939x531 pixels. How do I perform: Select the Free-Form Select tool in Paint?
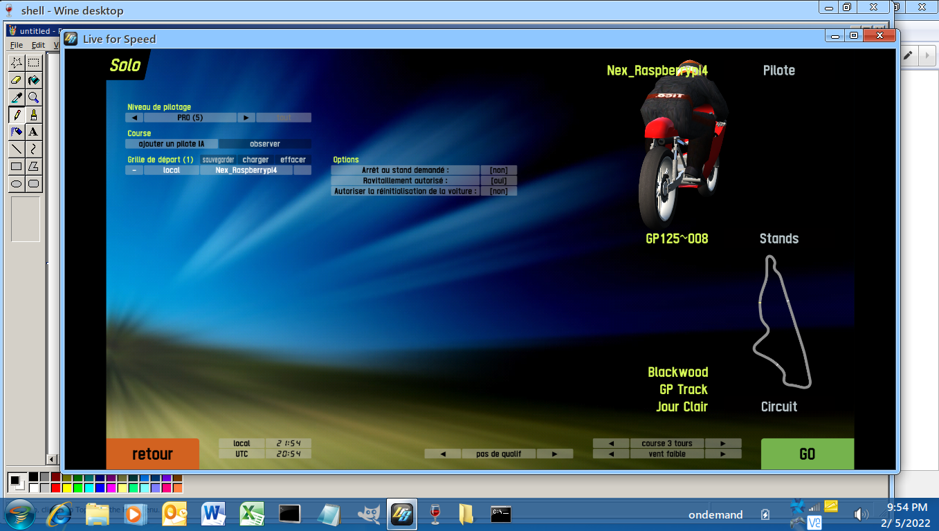(x=17, y=62)
